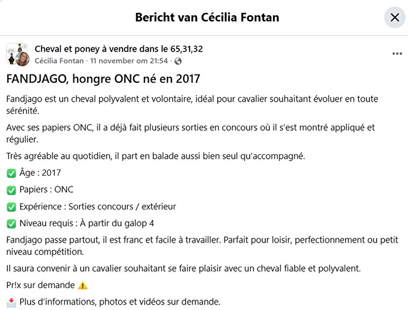Click the green checkmark beside Niveau requis
The width and height of the screenshot is (408, 310).
(x=11, y=224)
